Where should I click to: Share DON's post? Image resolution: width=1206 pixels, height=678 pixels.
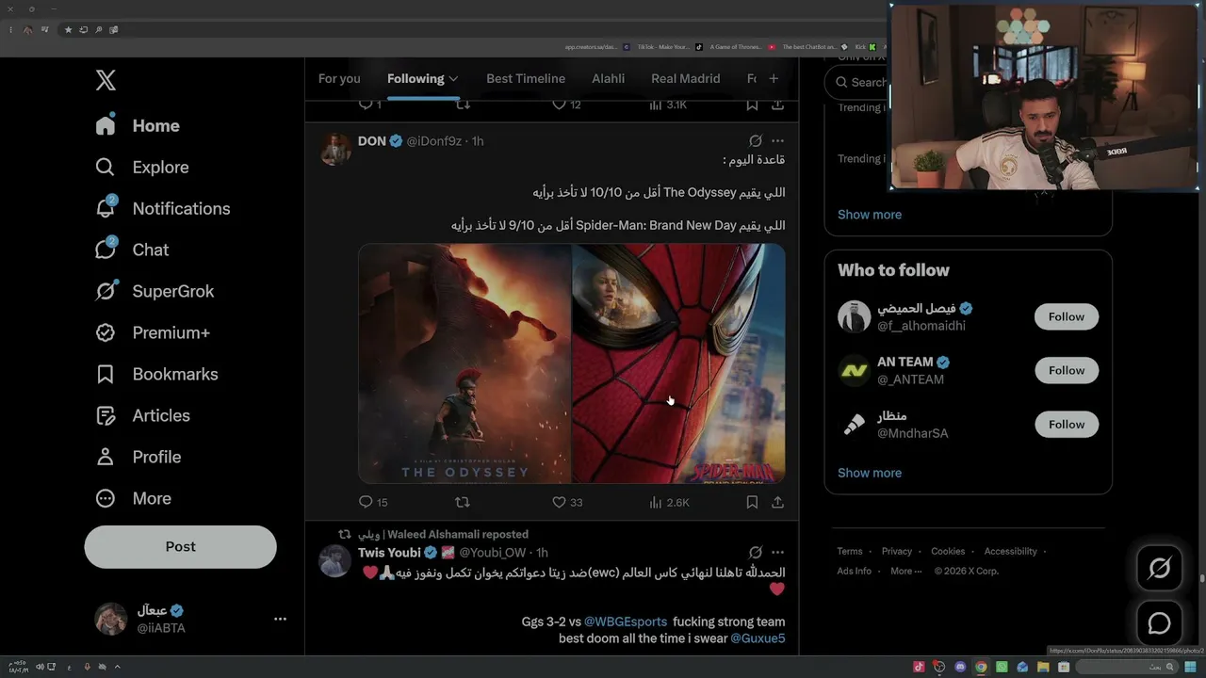(x=777, y=503)
